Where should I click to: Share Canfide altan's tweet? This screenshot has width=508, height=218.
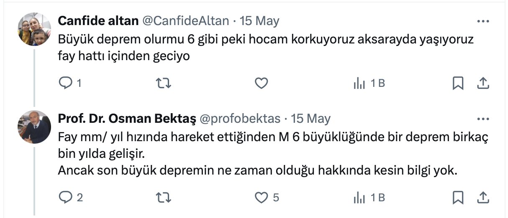[483, 84]
